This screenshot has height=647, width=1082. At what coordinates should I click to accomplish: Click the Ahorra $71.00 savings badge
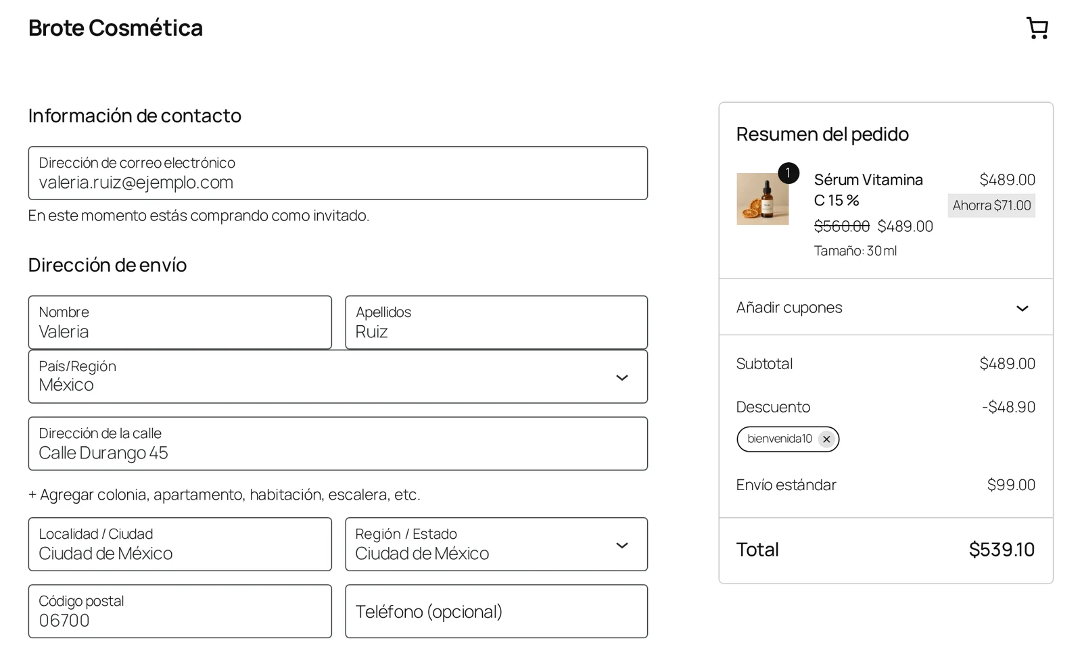coord(991,206)
